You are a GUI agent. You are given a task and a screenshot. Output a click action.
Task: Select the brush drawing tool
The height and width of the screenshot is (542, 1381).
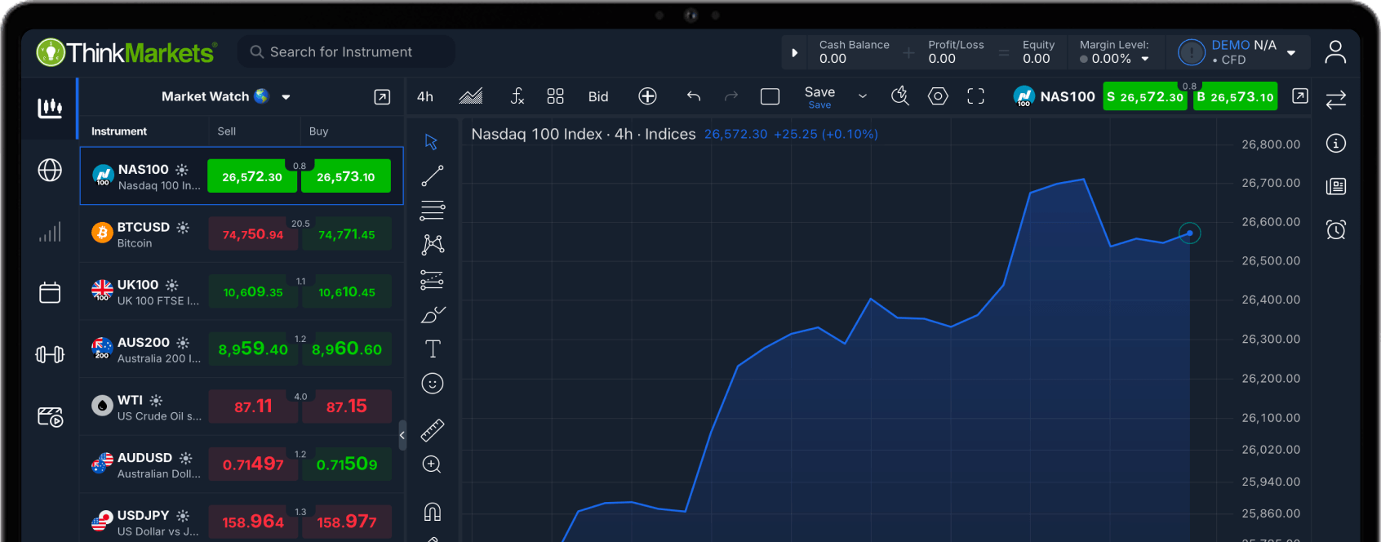point(433,314)
